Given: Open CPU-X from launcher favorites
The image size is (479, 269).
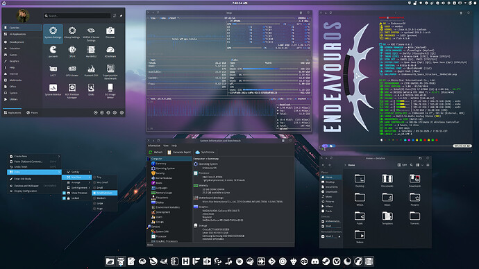Looking at the screenshot, I should (x=72, y=52).
